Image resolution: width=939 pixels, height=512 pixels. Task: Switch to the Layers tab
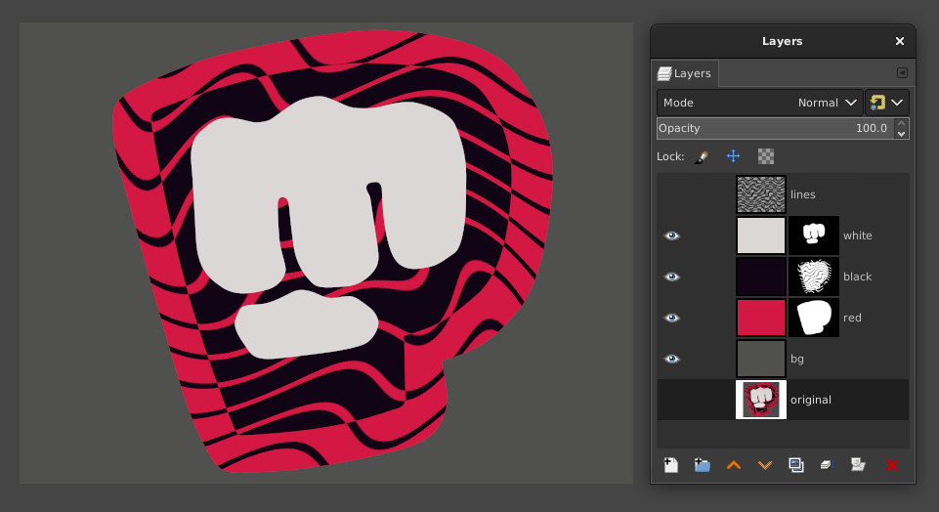(x=685, y=73)
